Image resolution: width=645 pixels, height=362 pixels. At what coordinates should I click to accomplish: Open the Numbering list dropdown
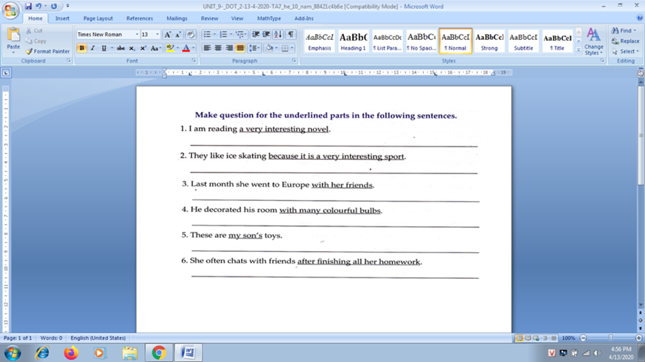point(231,35)
